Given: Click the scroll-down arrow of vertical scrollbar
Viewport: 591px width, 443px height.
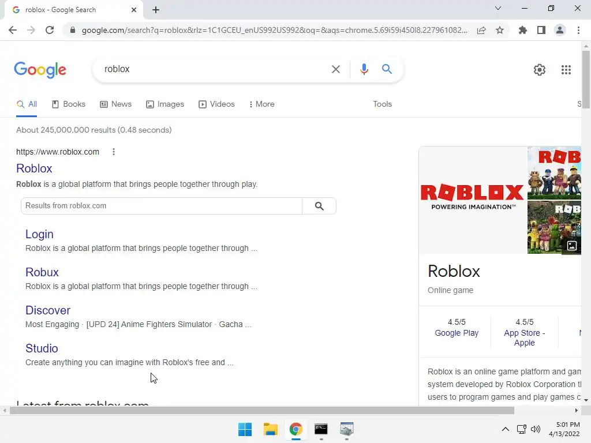Looking at the screenshot, I should point(586,400).
